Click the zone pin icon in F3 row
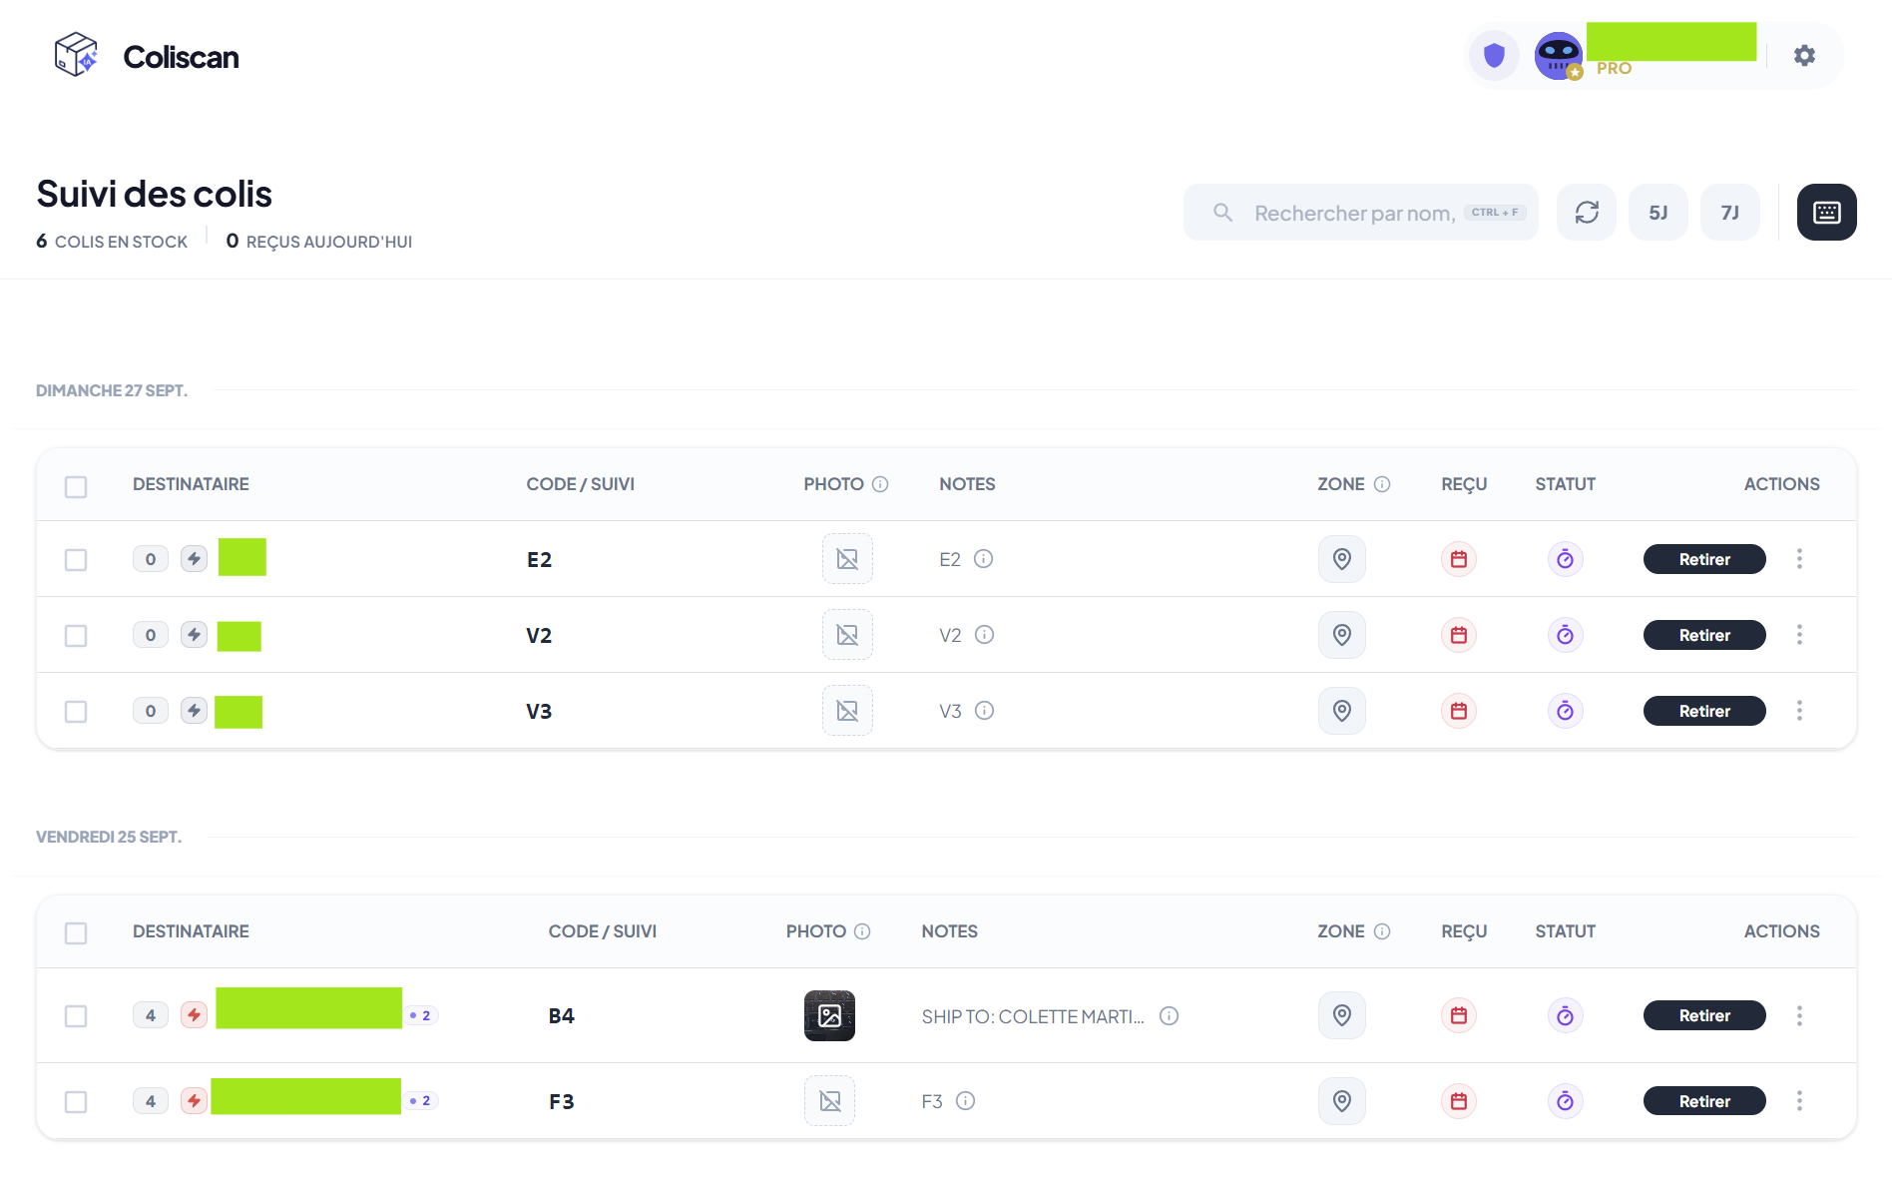Viewport: 1892px width, 1196px height. 1342,1101
